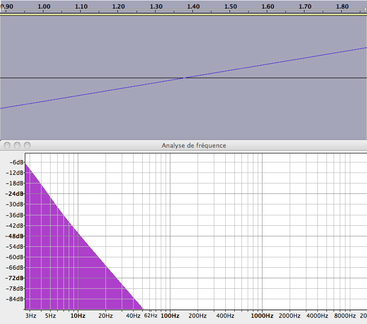The image size is (367, 324).
Task: Minimize the Analyse de fréquence window
Action: point(17,145)
